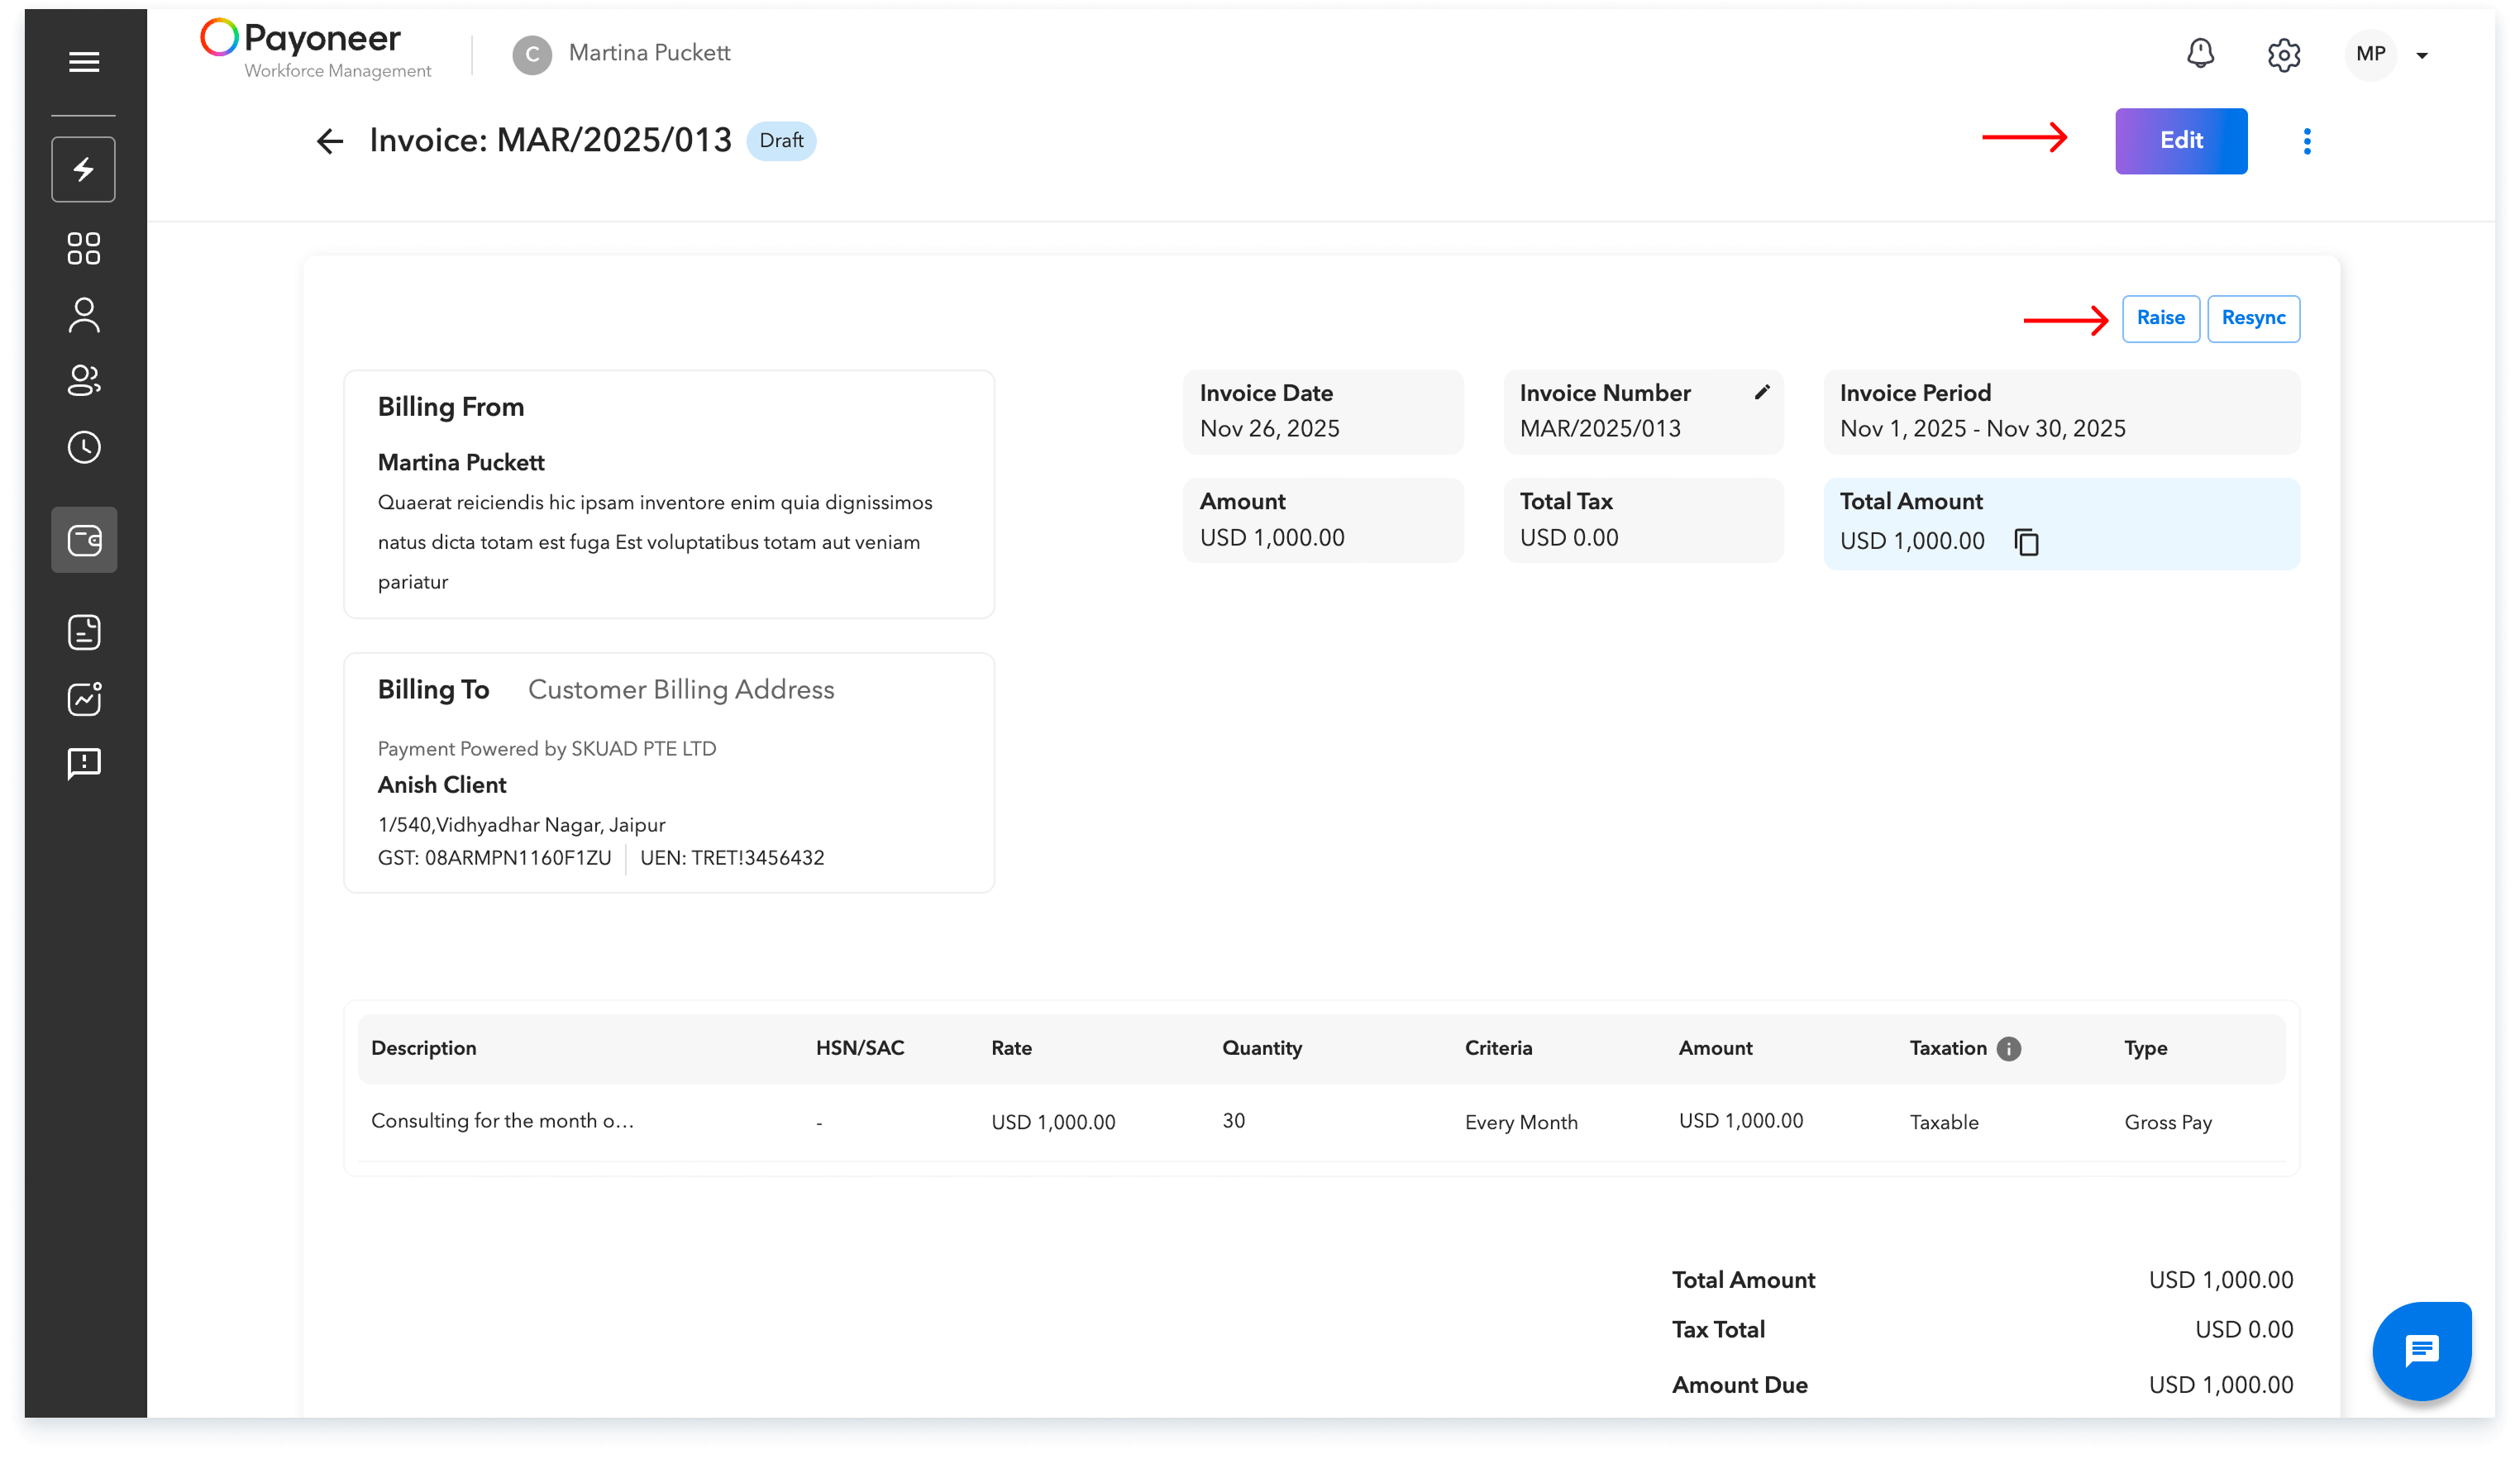This screenshot has width=2520, height=1459.
Task: Click the Edit button
Action: point(2180,141)
